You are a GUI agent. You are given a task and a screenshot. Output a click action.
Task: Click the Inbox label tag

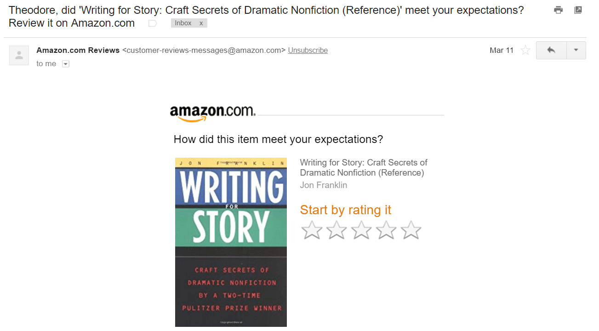[x=183, y=23]
